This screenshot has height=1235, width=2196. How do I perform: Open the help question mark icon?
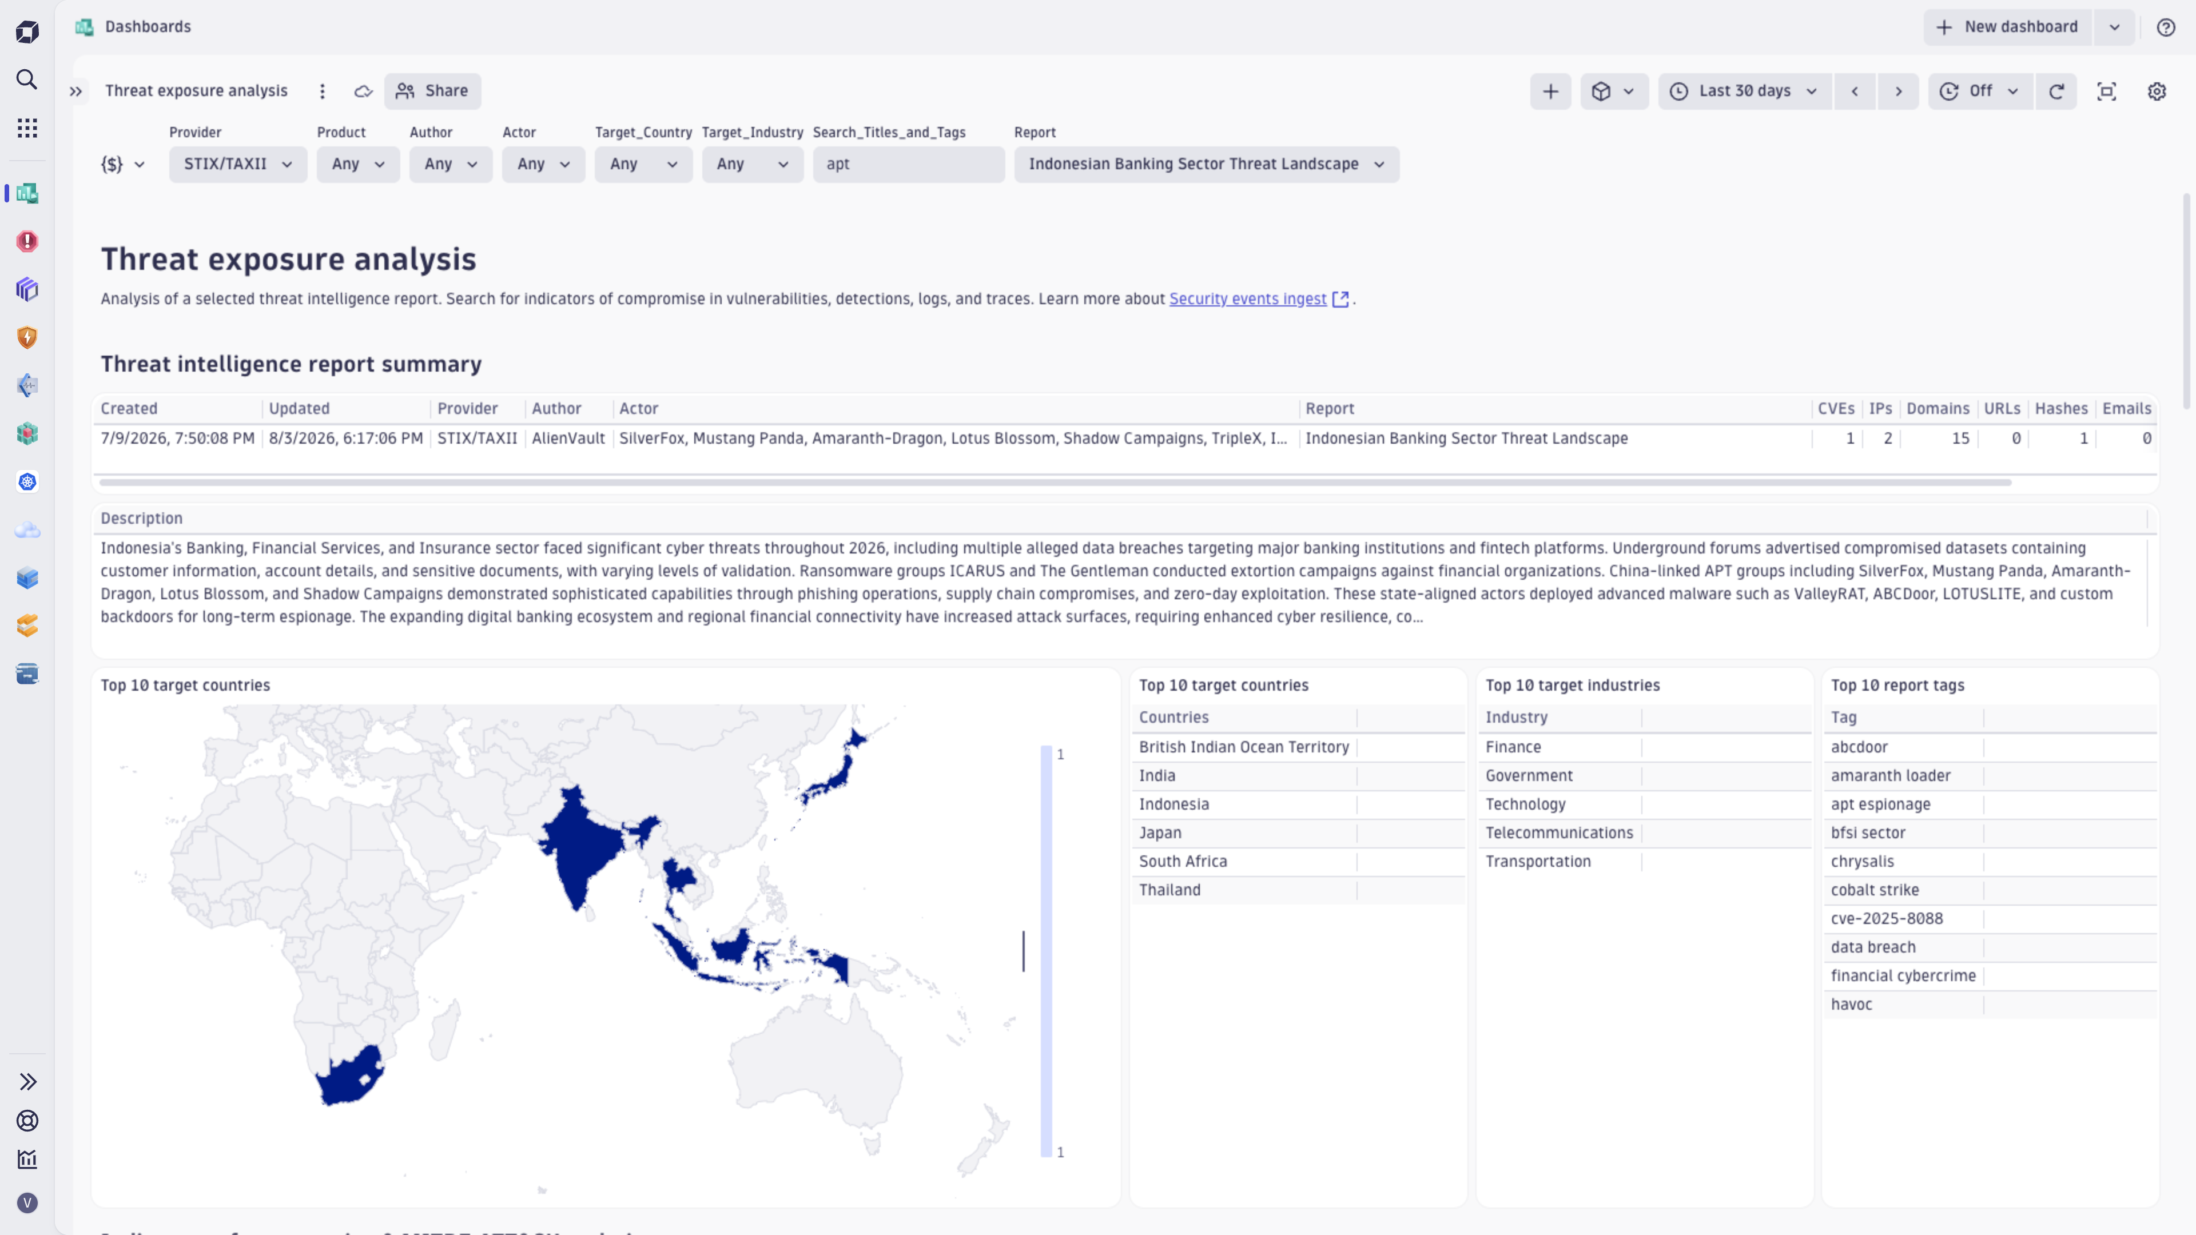(2166, 27)
